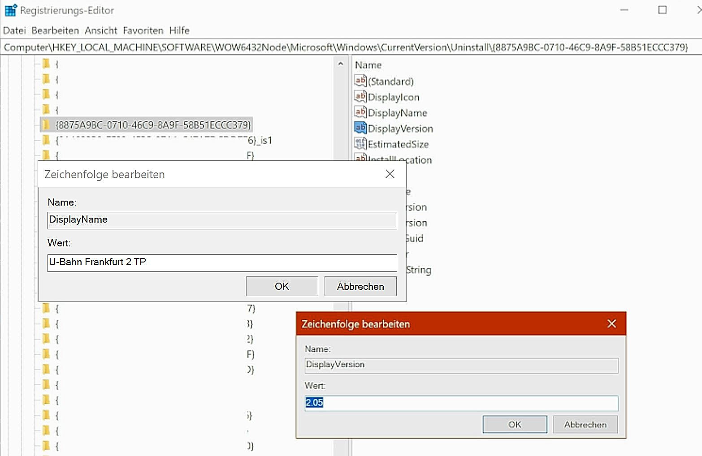
Task: Select the tree key ending in 6}_is1
Action: click(x=164, y=140)
